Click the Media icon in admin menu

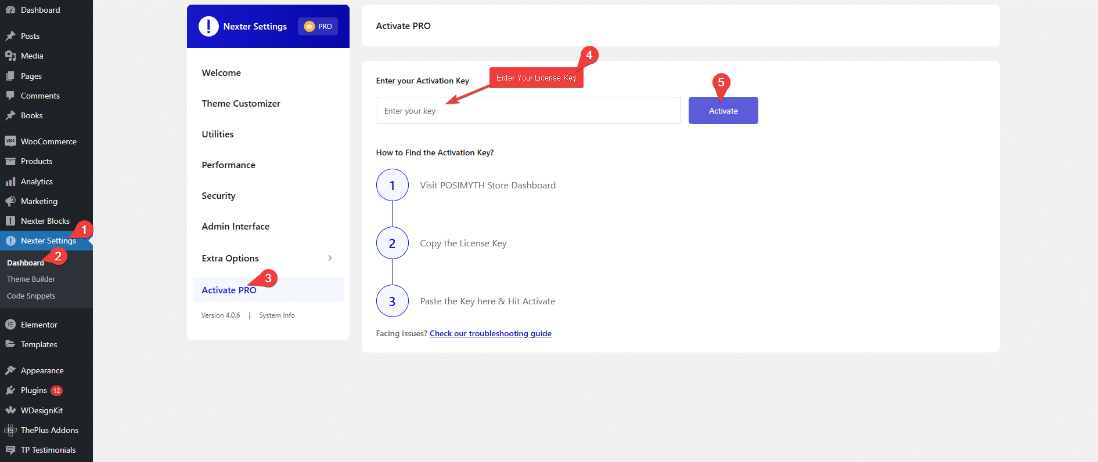(10, 56)
